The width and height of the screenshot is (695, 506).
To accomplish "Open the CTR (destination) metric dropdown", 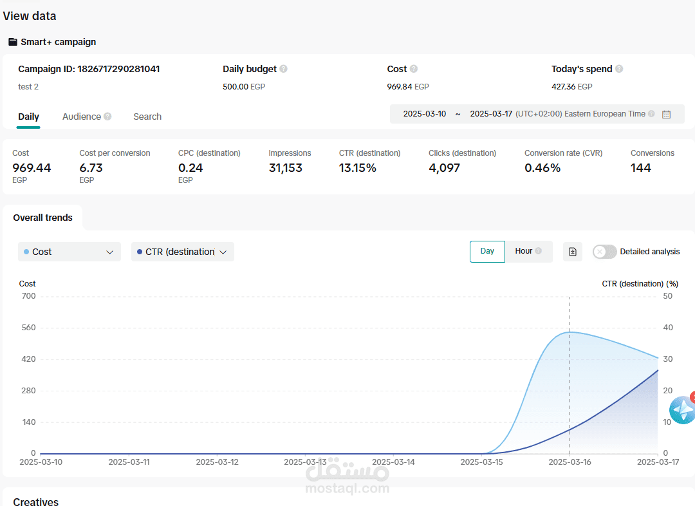I will tap(183, 252).
